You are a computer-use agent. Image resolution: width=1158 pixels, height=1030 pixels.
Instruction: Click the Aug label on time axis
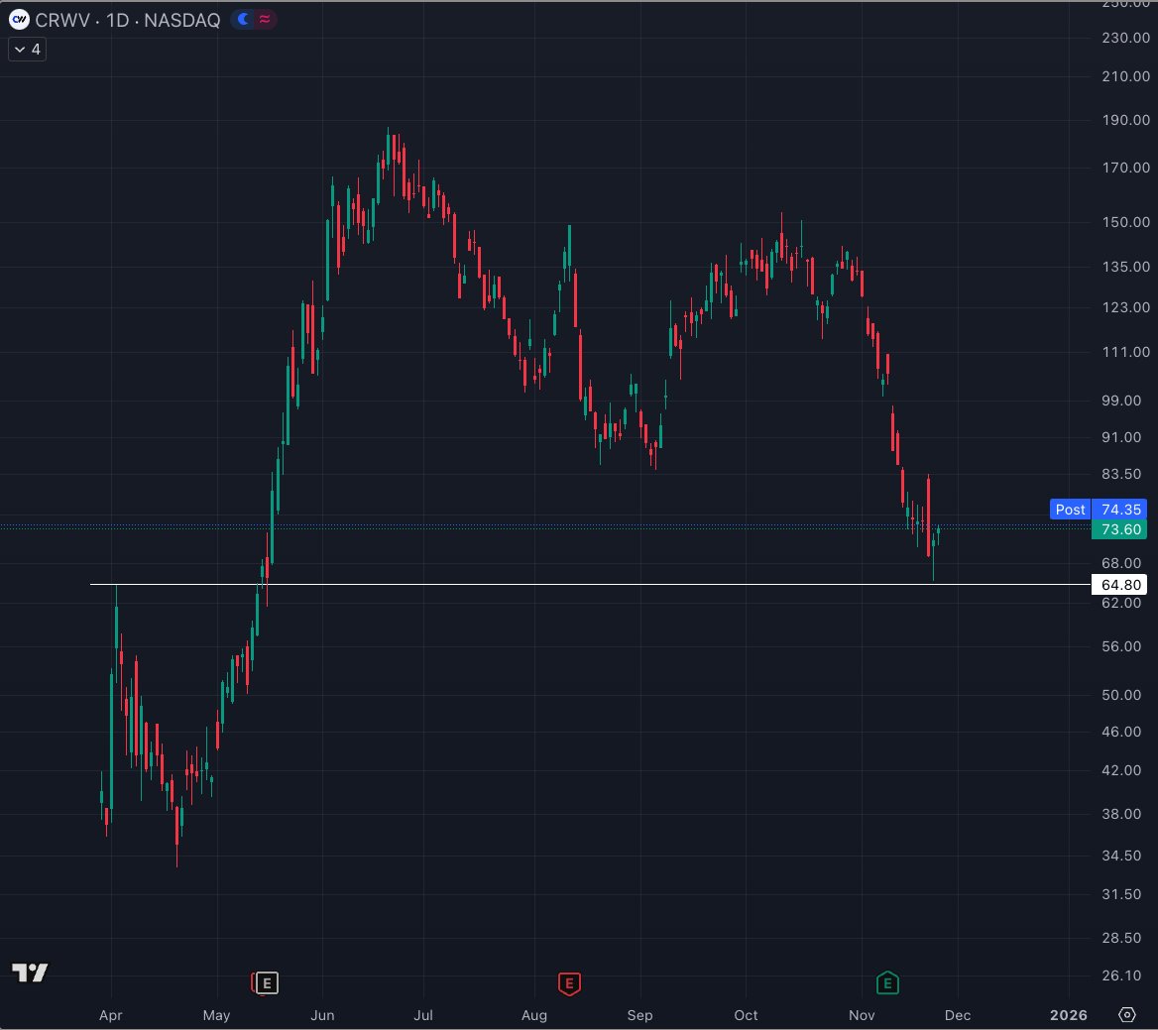pos(534,1015)
